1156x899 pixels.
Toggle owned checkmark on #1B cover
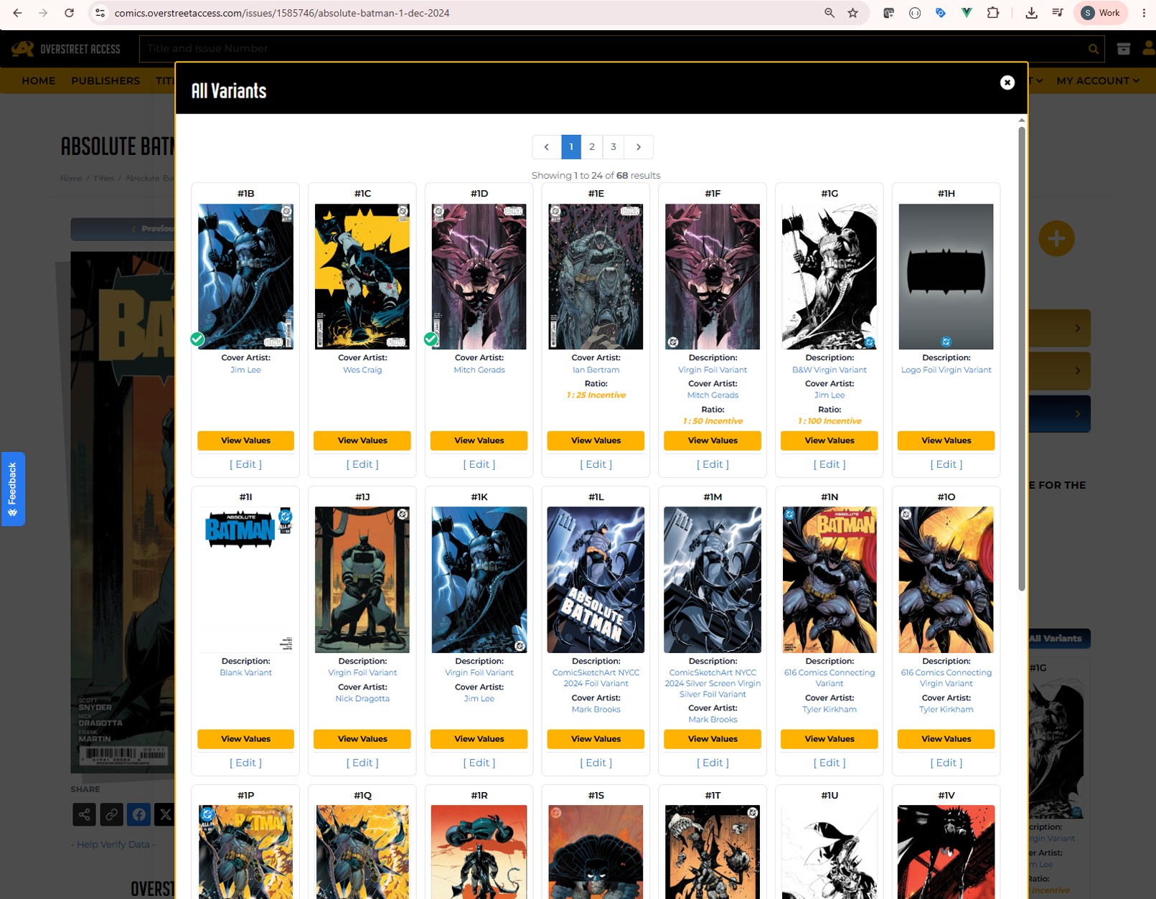(x=197, y=339)
